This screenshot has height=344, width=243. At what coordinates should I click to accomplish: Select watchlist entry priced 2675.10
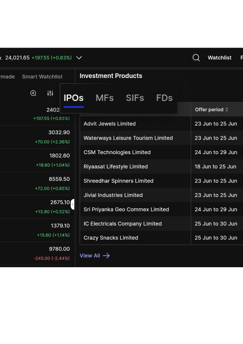[35, 207]
